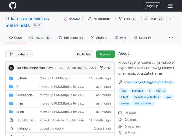
Task: Select the 'matrix' topic tag
Action: click(x=160, y=91)
